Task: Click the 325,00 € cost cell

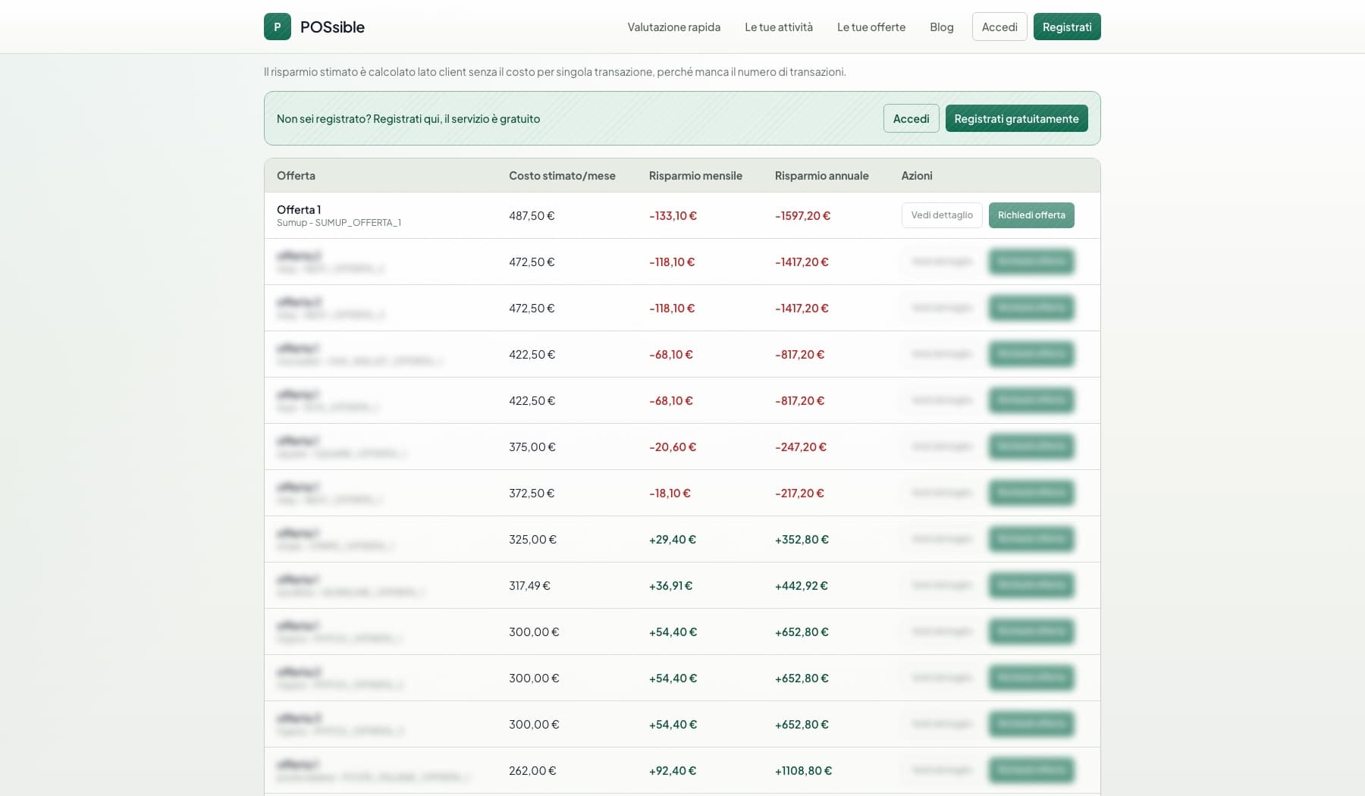Action: coord(532,540)
